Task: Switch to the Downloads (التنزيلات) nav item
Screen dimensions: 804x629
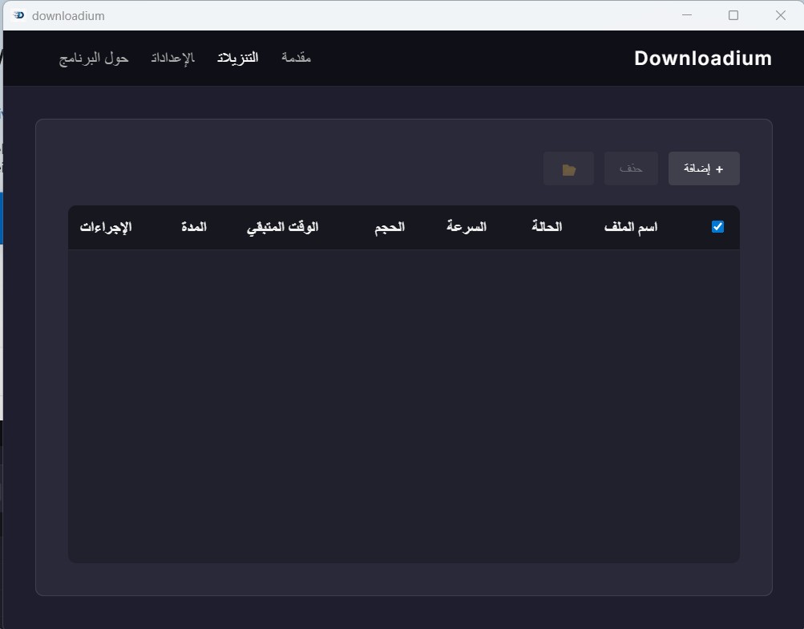Action: 237,58
